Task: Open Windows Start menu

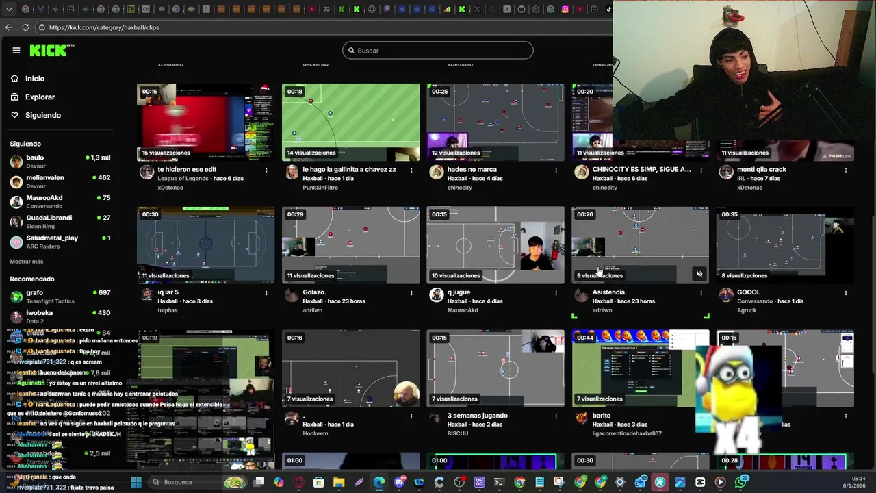Action: 136,482
